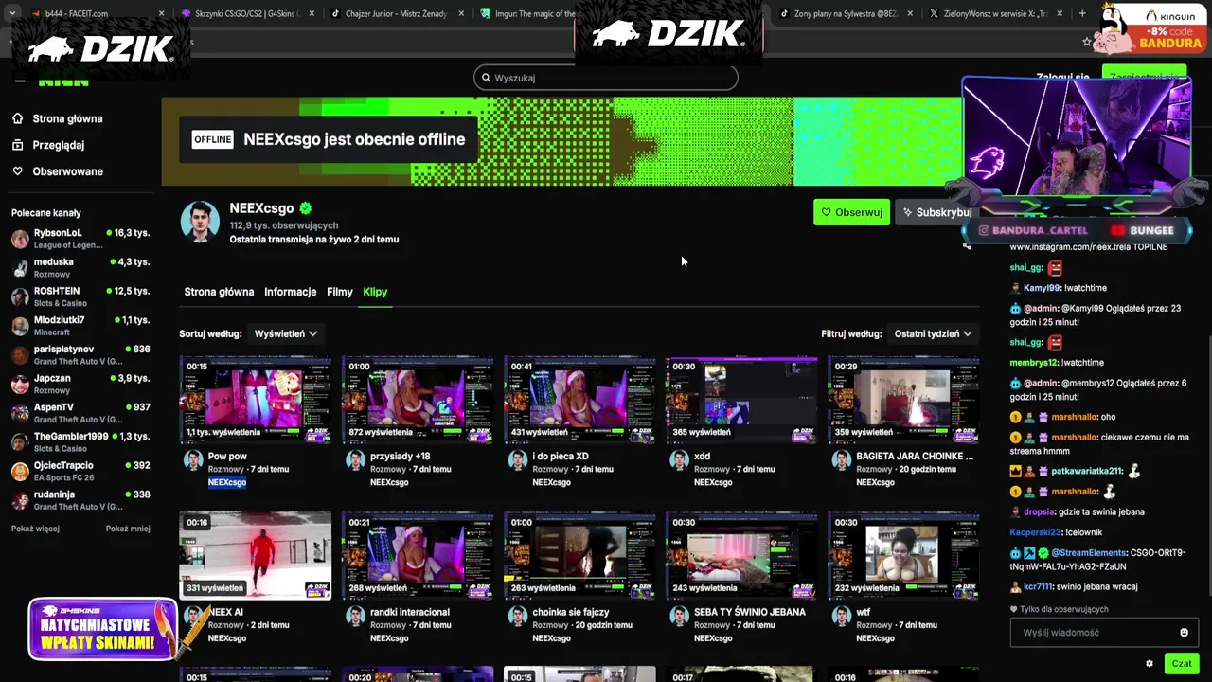Open a new browser tab with plus

pos(1082,13)
